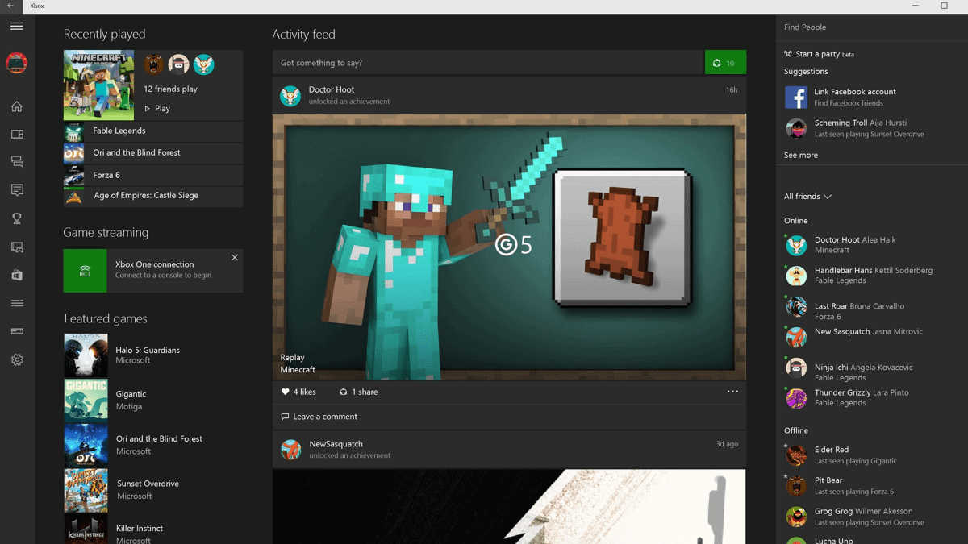Open Minecraft cover art in Recently played
This screenshot has height=544, width=968.
98,85
